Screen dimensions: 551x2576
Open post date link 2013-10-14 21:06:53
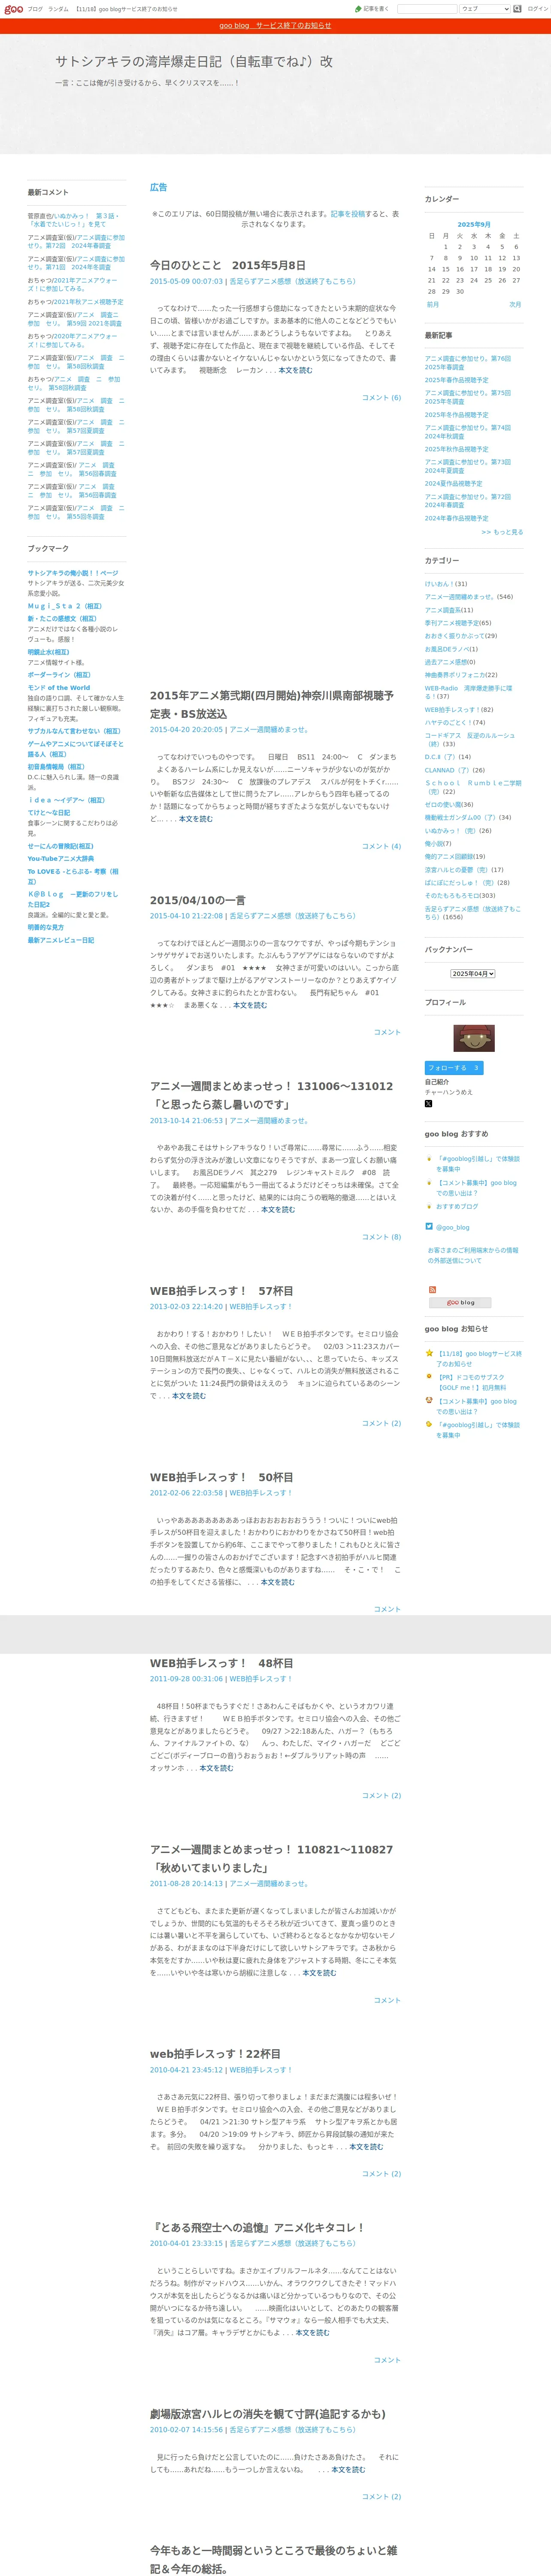tap(186, 1121)
